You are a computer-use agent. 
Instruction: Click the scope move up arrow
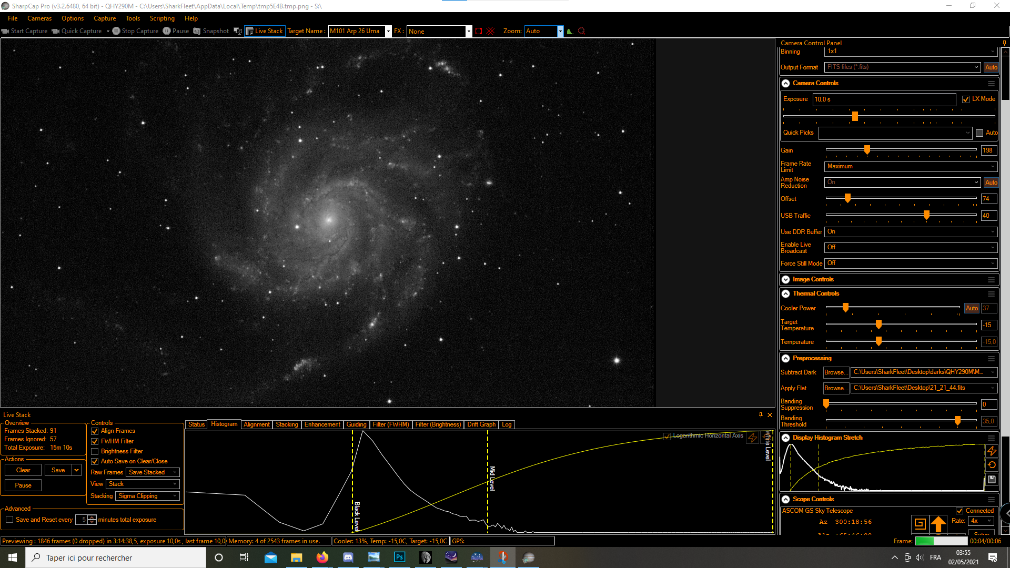click(938, 524)
